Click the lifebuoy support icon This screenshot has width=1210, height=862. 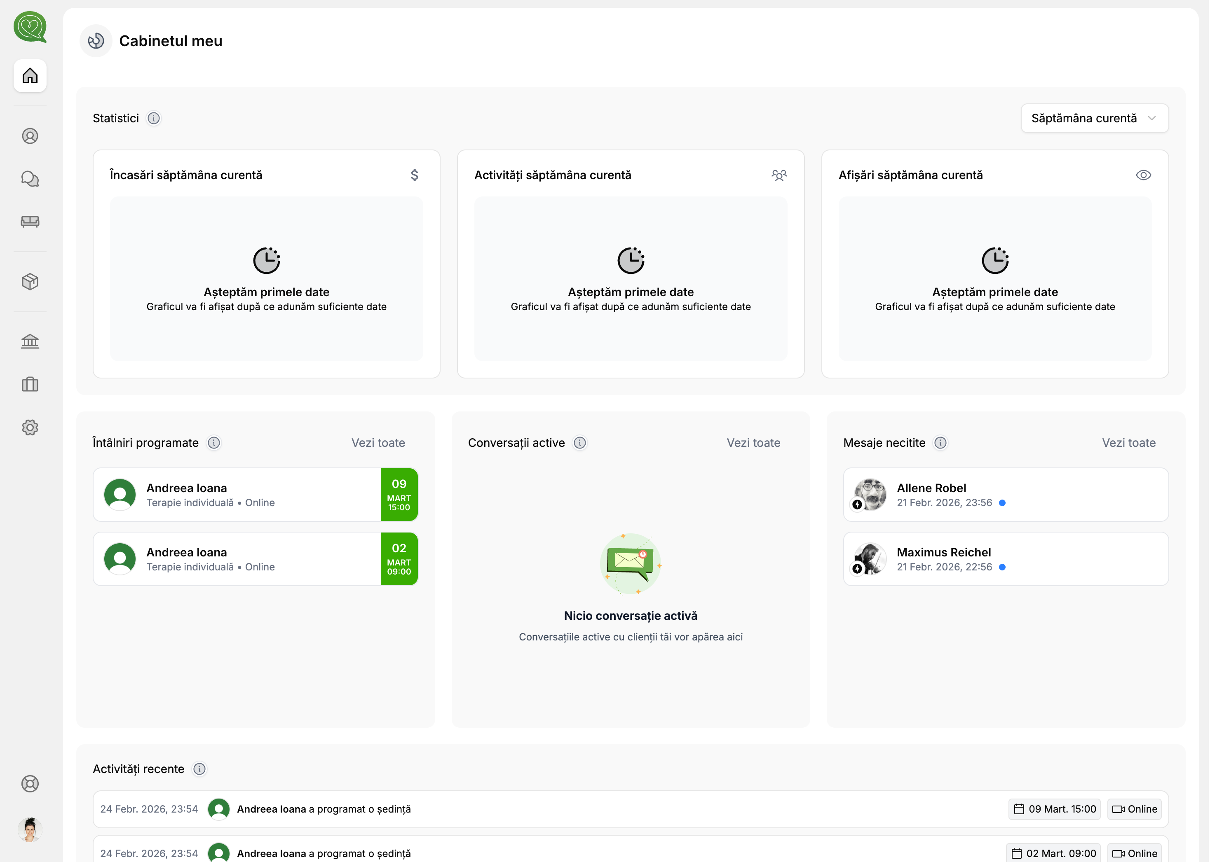coord(30,784)
